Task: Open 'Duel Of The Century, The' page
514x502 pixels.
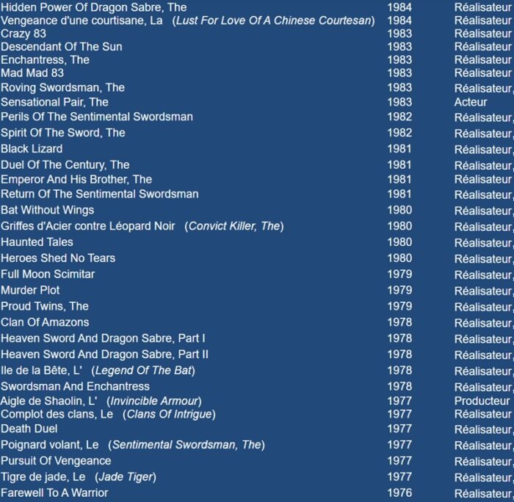Action: pyautogui.click(x=65, y=164)
